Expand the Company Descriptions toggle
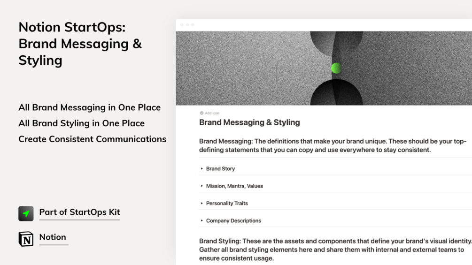This screenshot has height=265, width=472. [x=201, y=220]
